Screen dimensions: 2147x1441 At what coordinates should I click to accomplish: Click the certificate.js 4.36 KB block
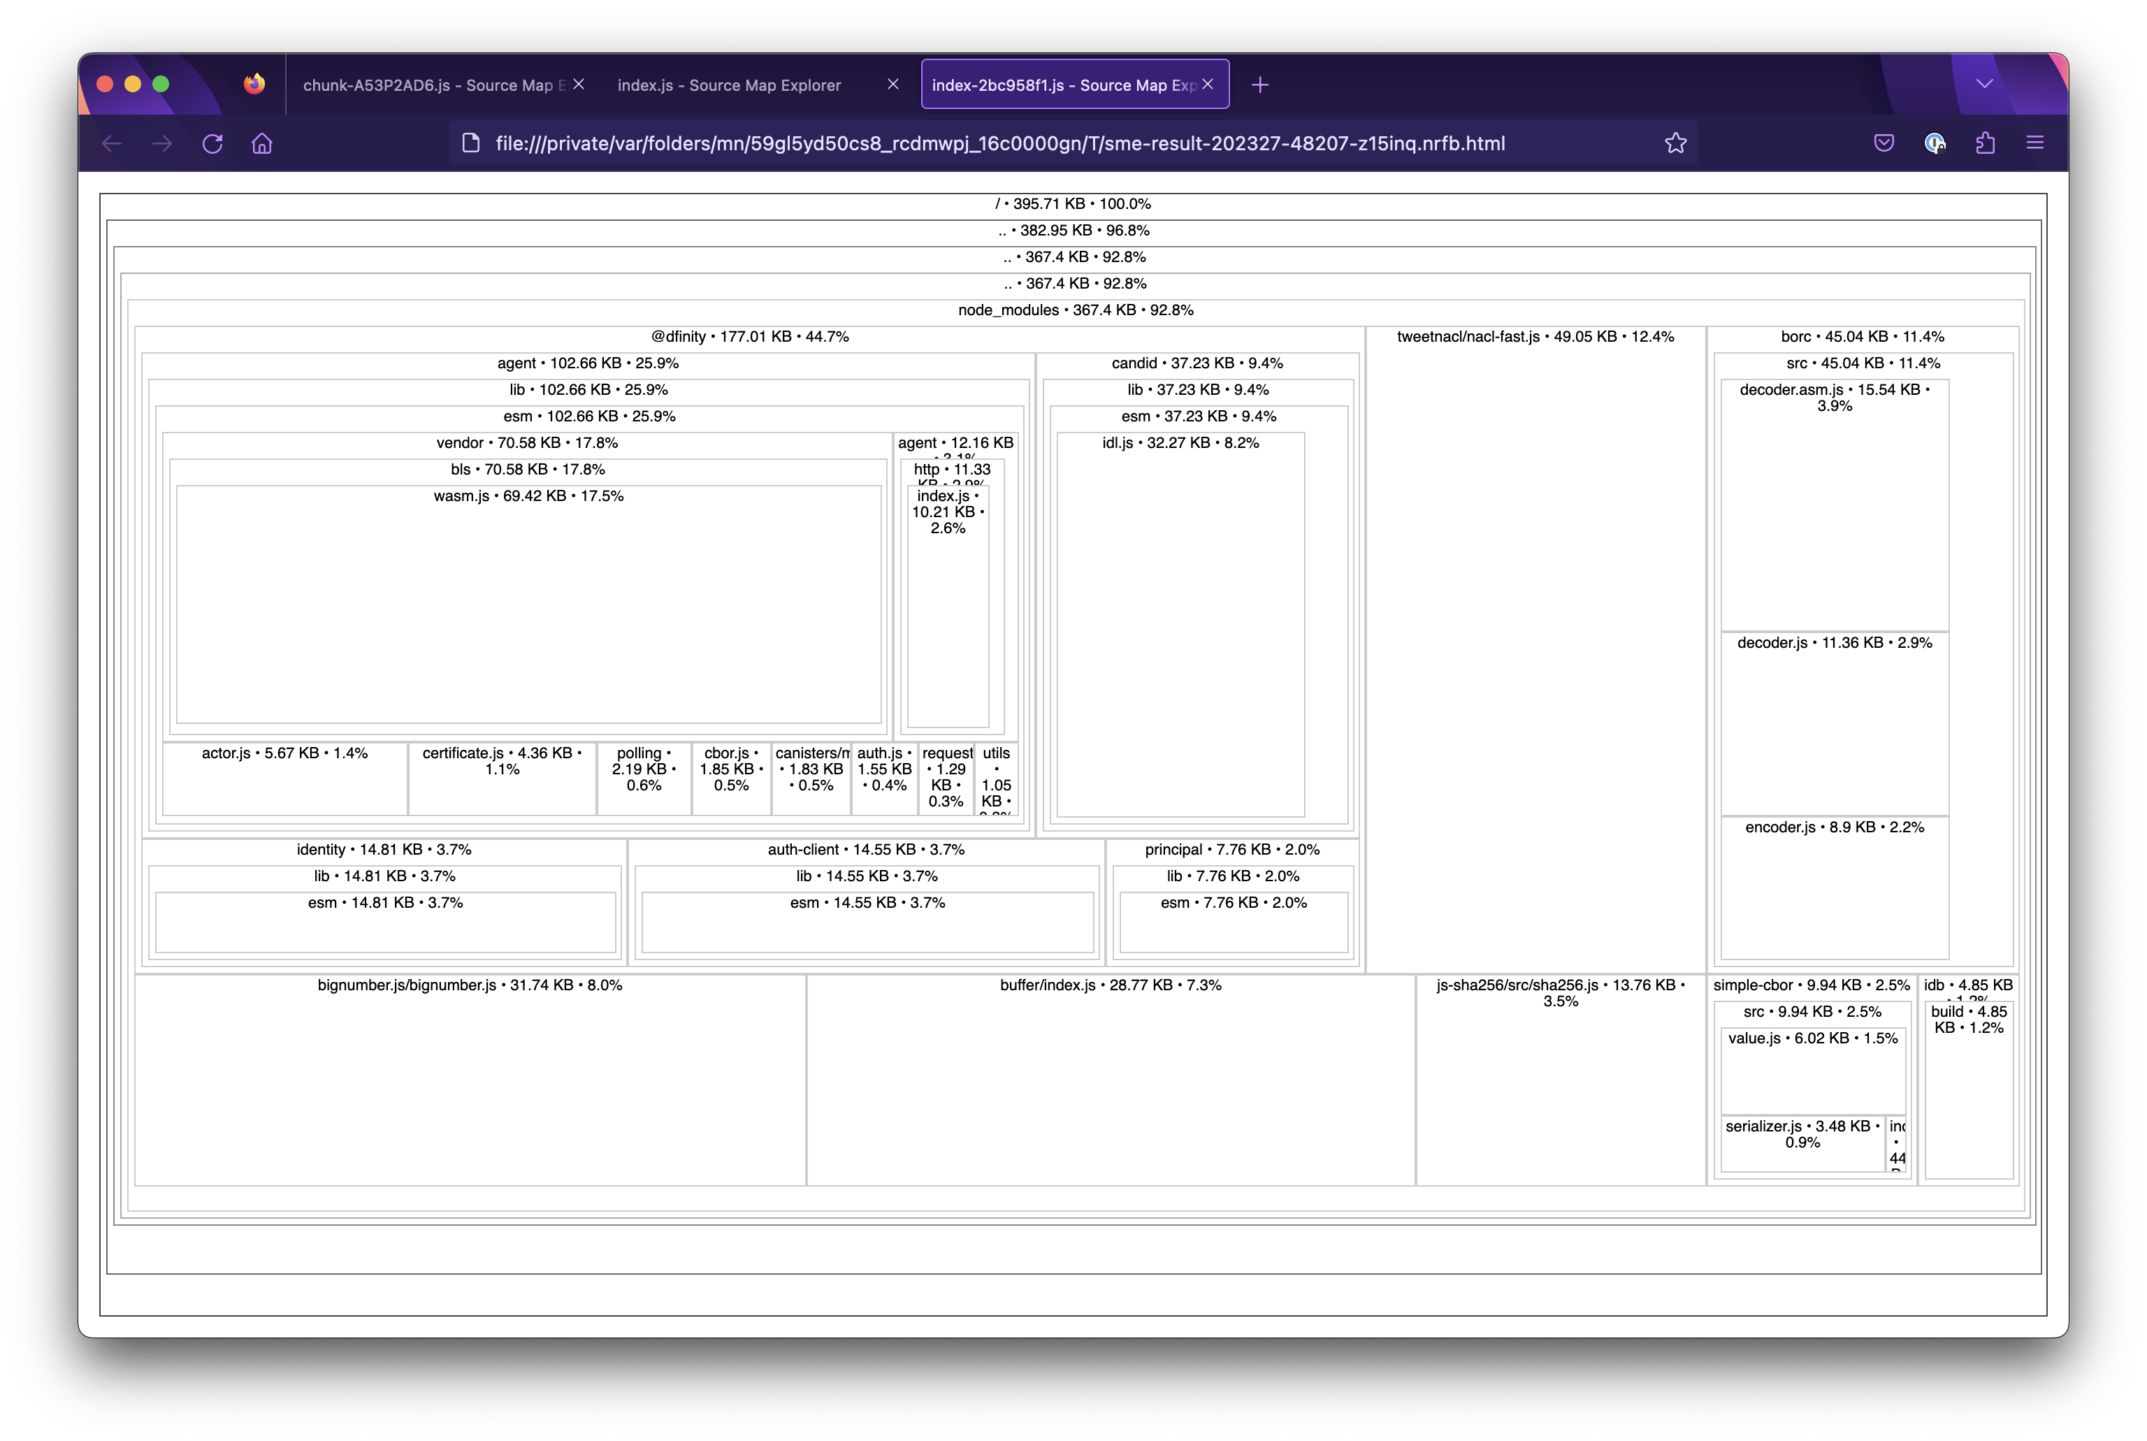point(502,779)
